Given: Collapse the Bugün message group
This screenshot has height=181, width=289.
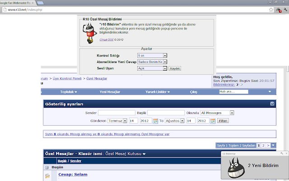Looking at the screenshot, I should [47, 167].
